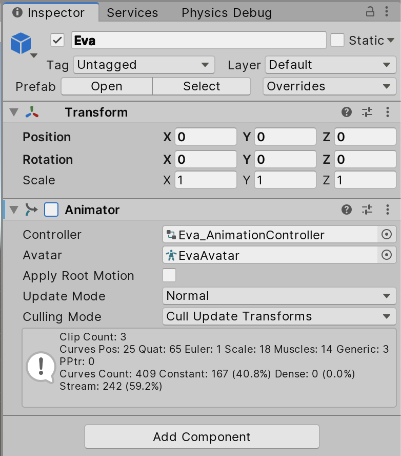Open Transform component more options menu

[388, 112]
